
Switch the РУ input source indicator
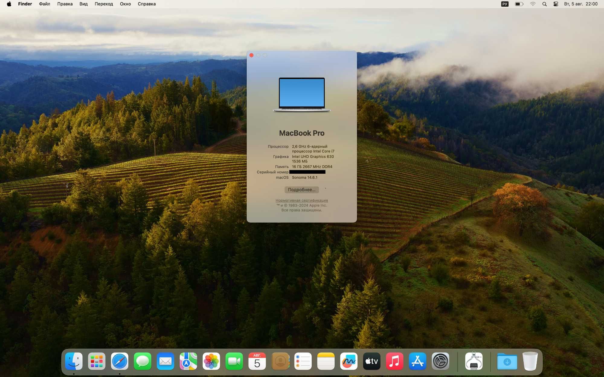505,4
